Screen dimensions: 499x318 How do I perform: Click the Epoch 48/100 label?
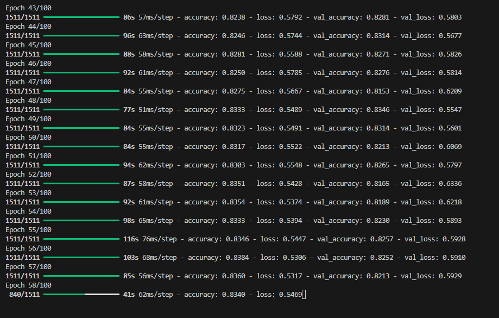[28, 101]
